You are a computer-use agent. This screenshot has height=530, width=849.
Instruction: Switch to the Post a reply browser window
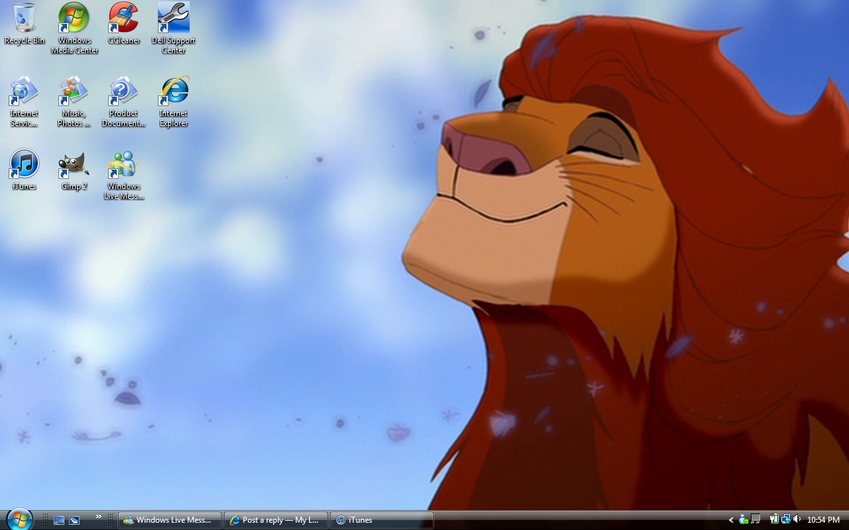276,520
